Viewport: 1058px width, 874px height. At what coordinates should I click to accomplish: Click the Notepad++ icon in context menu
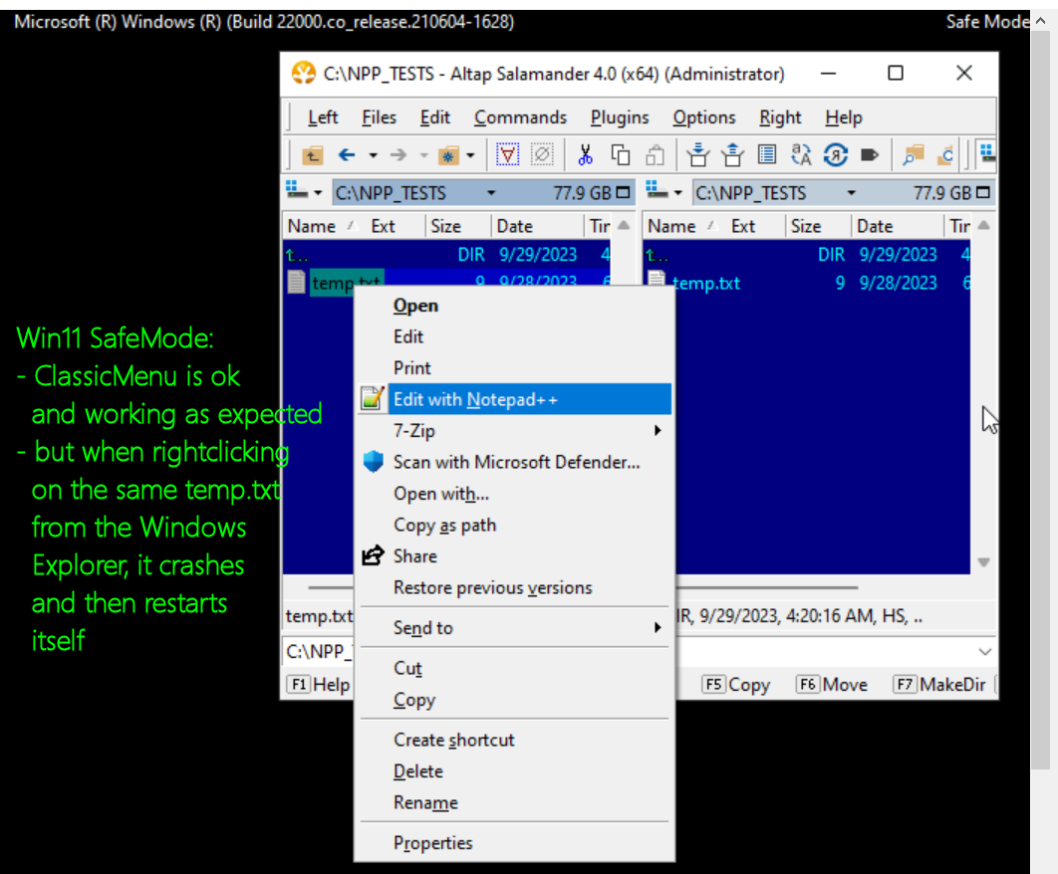373,398
